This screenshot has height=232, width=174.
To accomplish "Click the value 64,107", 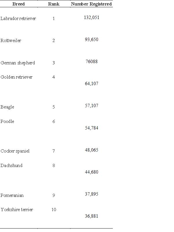I will click(92, 84).
